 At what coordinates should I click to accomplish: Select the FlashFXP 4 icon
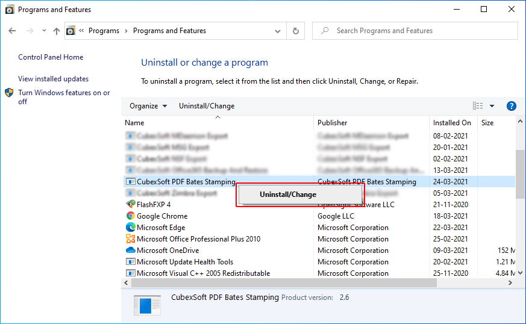pos(131,205)
